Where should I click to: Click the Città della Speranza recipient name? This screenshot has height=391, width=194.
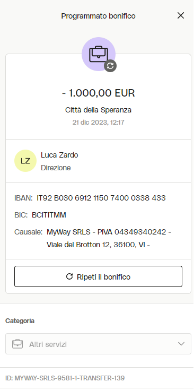[x=99, y=110]
